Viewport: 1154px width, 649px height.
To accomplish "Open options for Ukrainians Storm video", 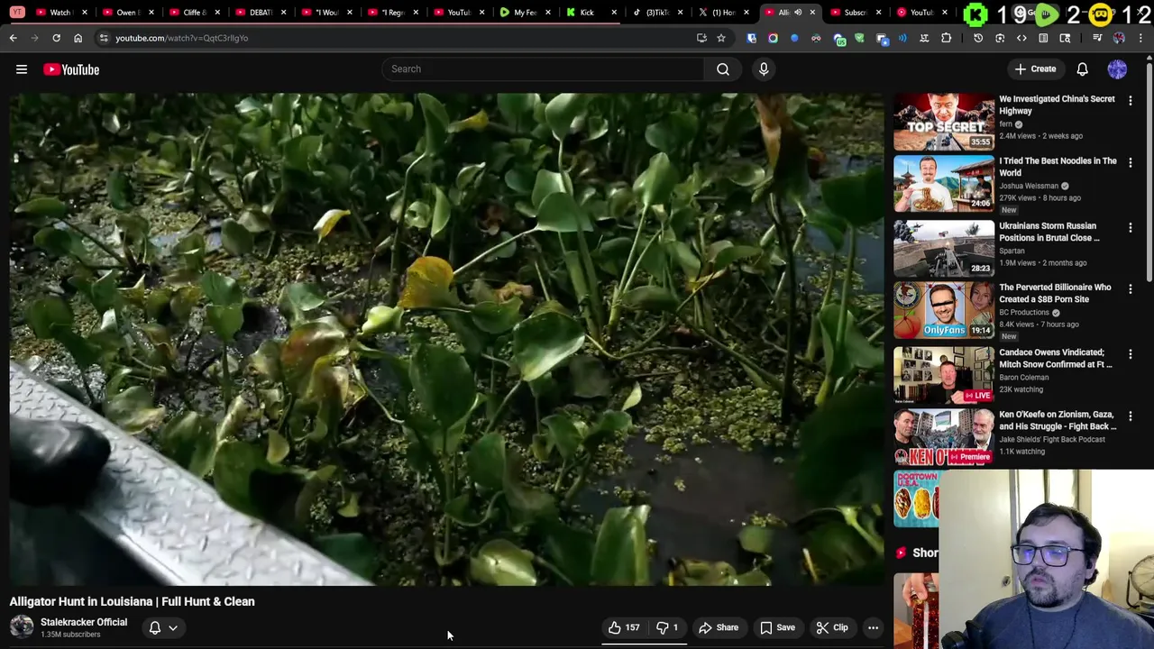I will coord(1130,228).
